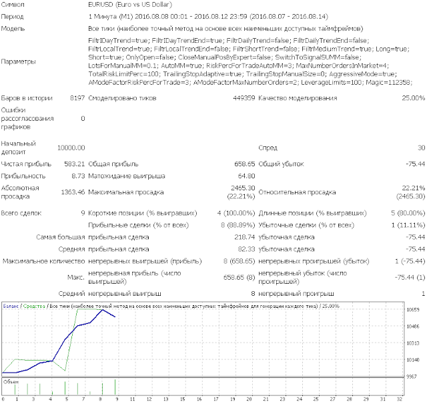The width and height of the screenshot is (427, 404).
Task: Click the 'Убыточные сделки (% от всех)' label
Action: [306, 225]
